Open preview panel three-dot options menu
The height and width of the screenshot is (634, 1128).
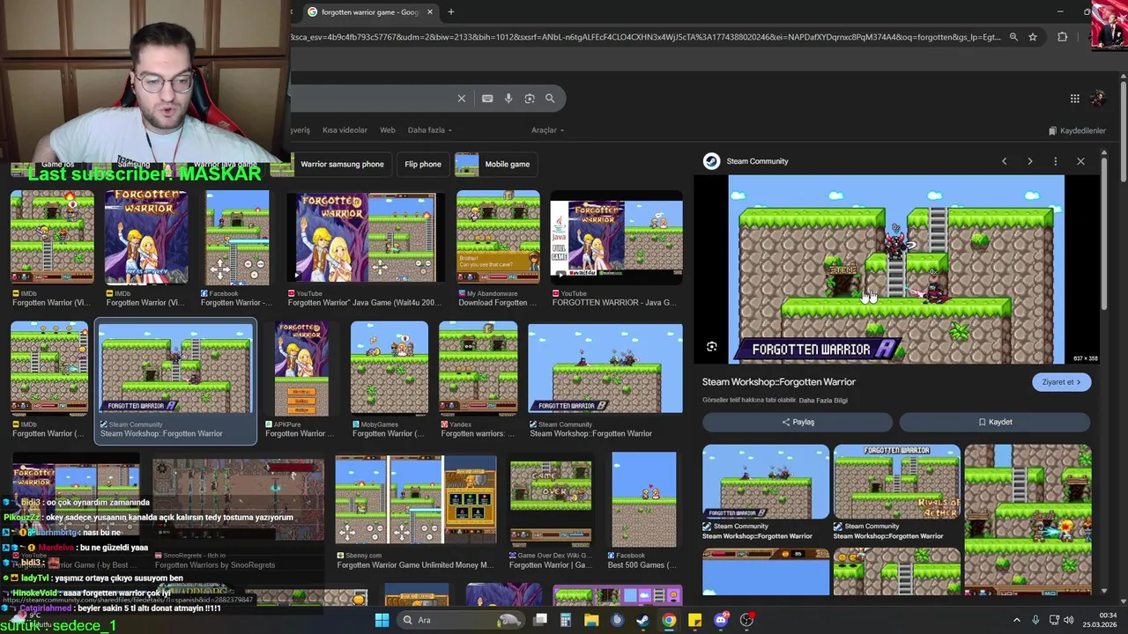[1055, 161]
